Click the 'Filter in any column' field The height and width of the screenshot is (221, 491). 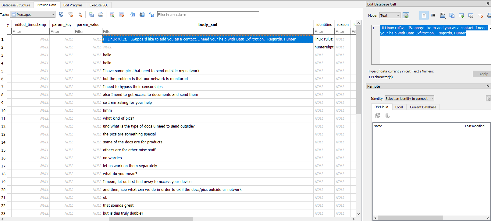pyautogui.click(x=208, y=15)
